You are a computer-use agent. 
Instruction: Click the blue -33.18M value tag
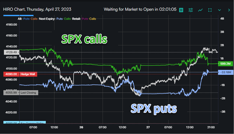pos(226,72)
